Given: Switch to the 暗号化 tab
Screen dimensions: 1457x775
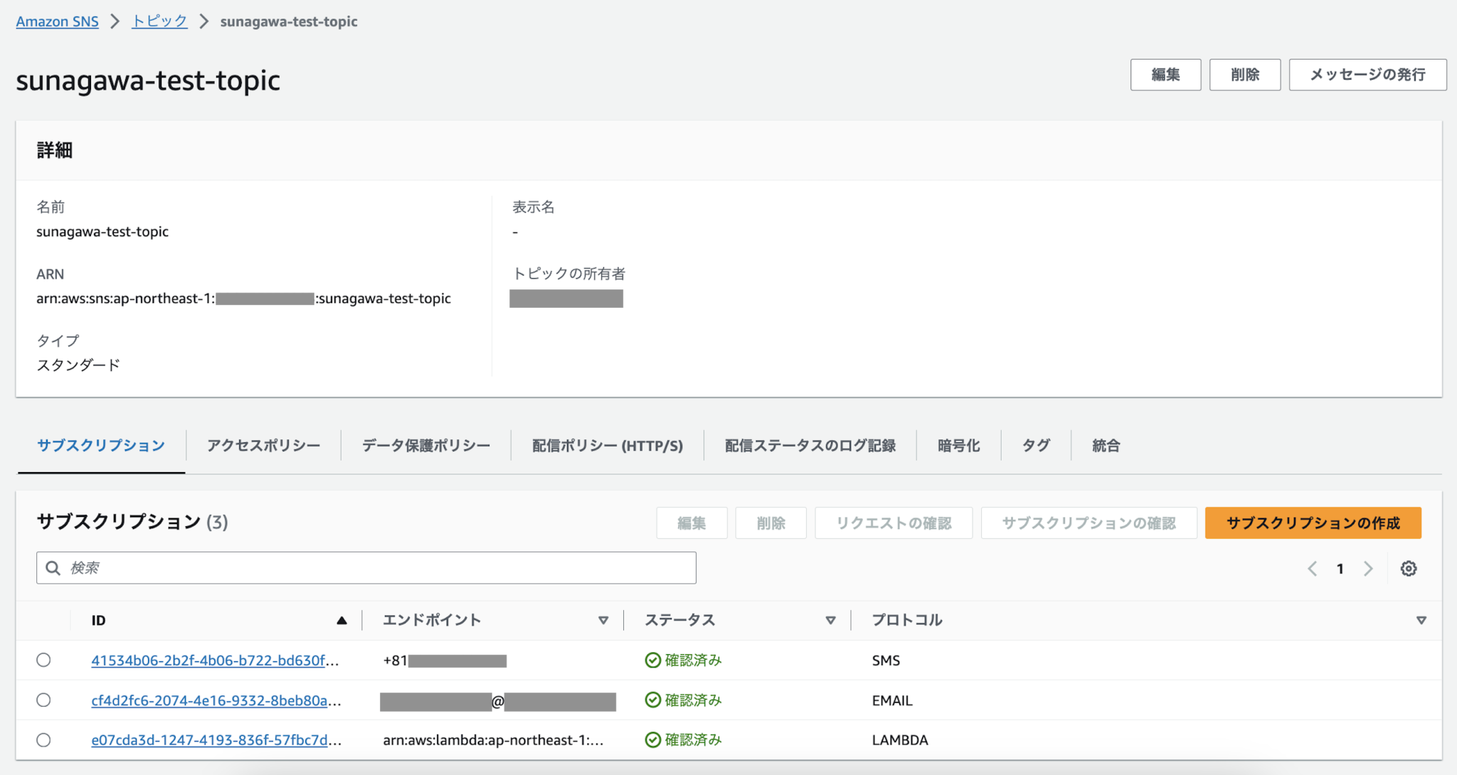Looking at the screenshot, I should (x=958, y=445).
